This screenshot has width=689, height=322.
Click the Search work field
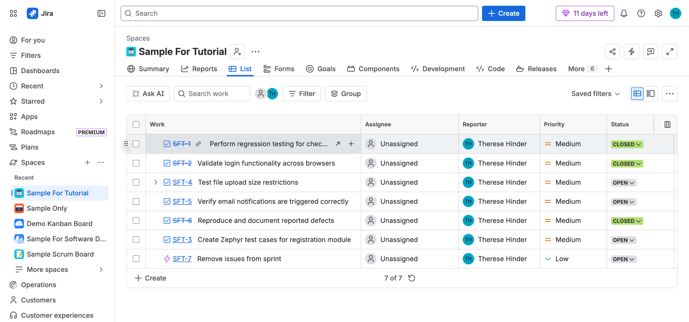(212, 94)
